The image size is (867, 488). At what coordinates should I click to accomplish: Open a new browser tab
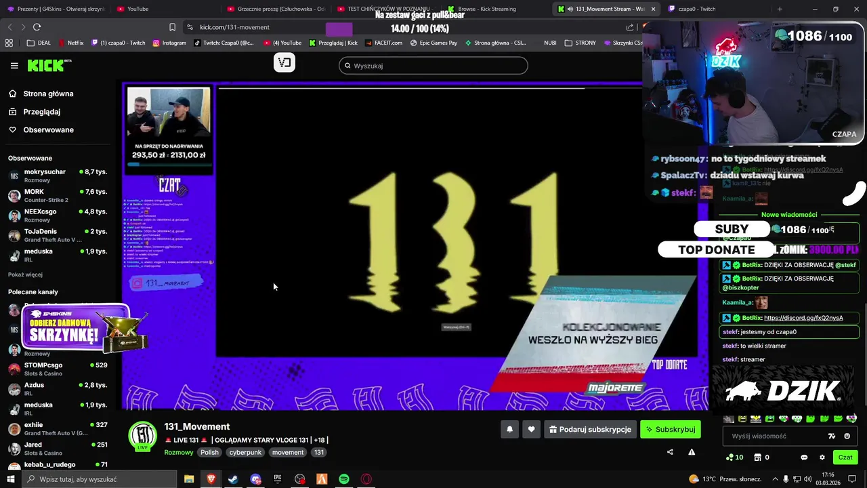(780, 9)
